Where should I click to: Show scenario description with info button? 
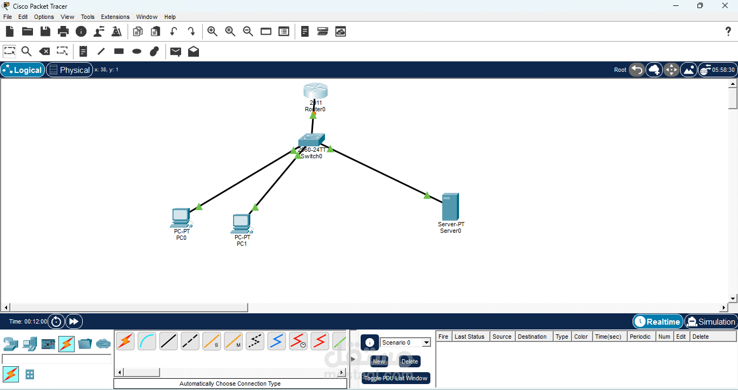[x=370, y=342]
